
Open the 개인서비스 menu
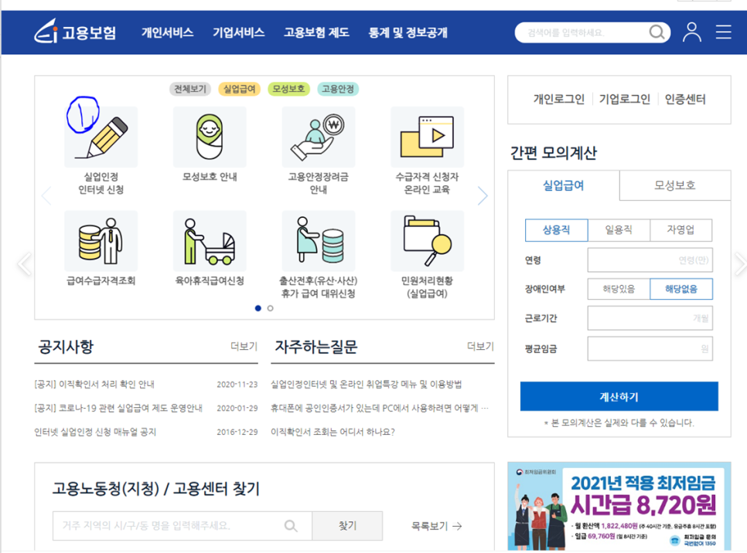pyautogui.click(x=167, y=32)
